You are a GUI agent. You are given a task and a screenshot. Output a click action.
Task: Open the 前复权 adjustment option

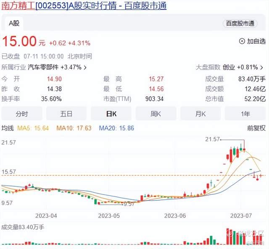coord(256,128)
